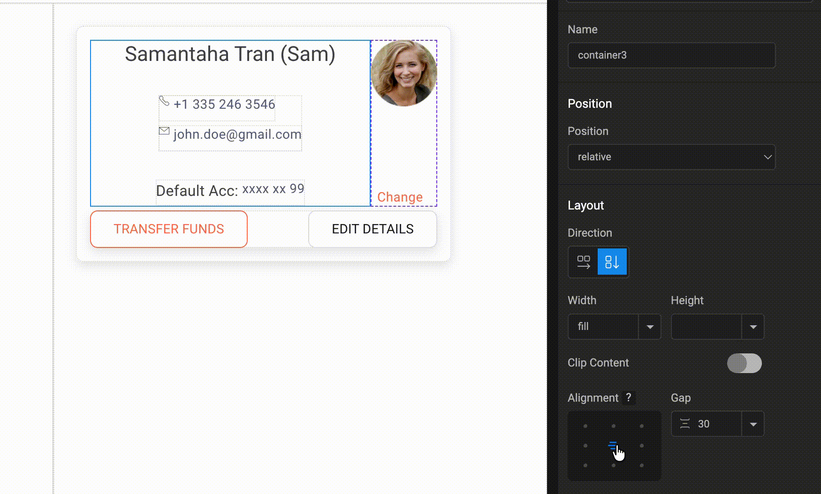The image size is (821, 494).
Task: Select vertical layout direction icon
Action: [613, 262]
